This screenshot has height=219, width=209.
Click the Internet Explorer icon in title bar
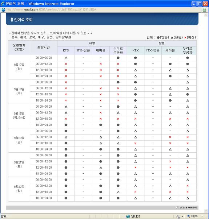[3, 4]
